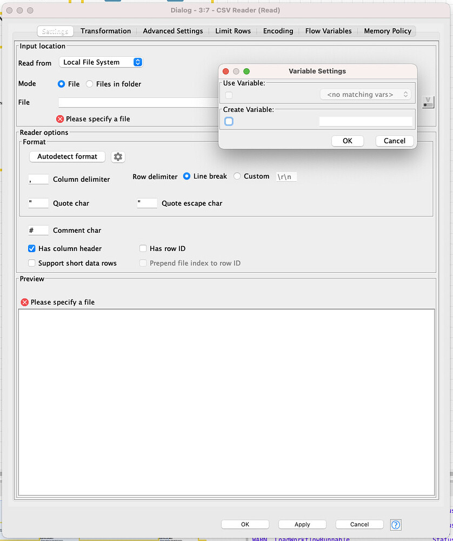Switch to the Transformation tab
Viewport: 453px width, 541px height.
point(105,31)
